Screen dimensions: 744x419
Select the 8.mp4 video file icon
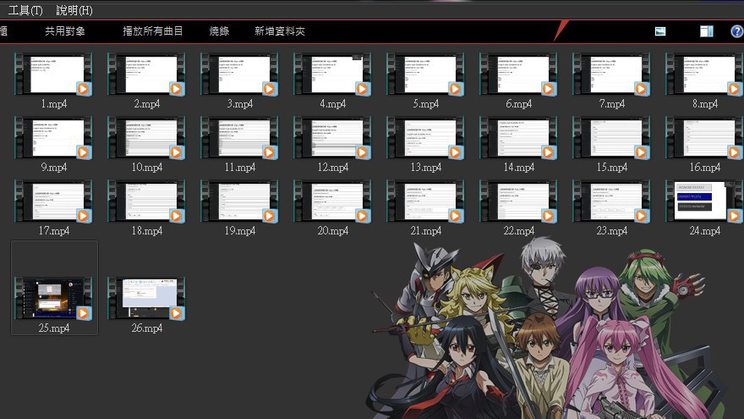pos(704,74)
